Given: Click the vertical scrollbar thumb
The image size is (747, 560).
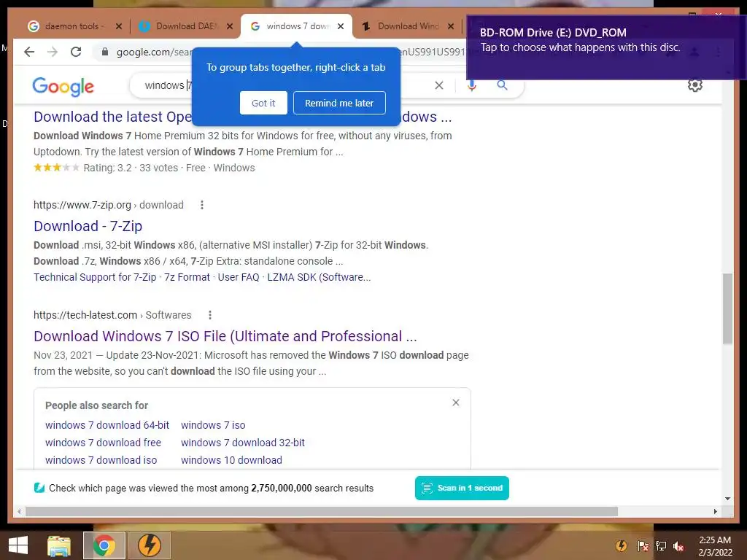Looking at the screenshot, I should point(727,308).
